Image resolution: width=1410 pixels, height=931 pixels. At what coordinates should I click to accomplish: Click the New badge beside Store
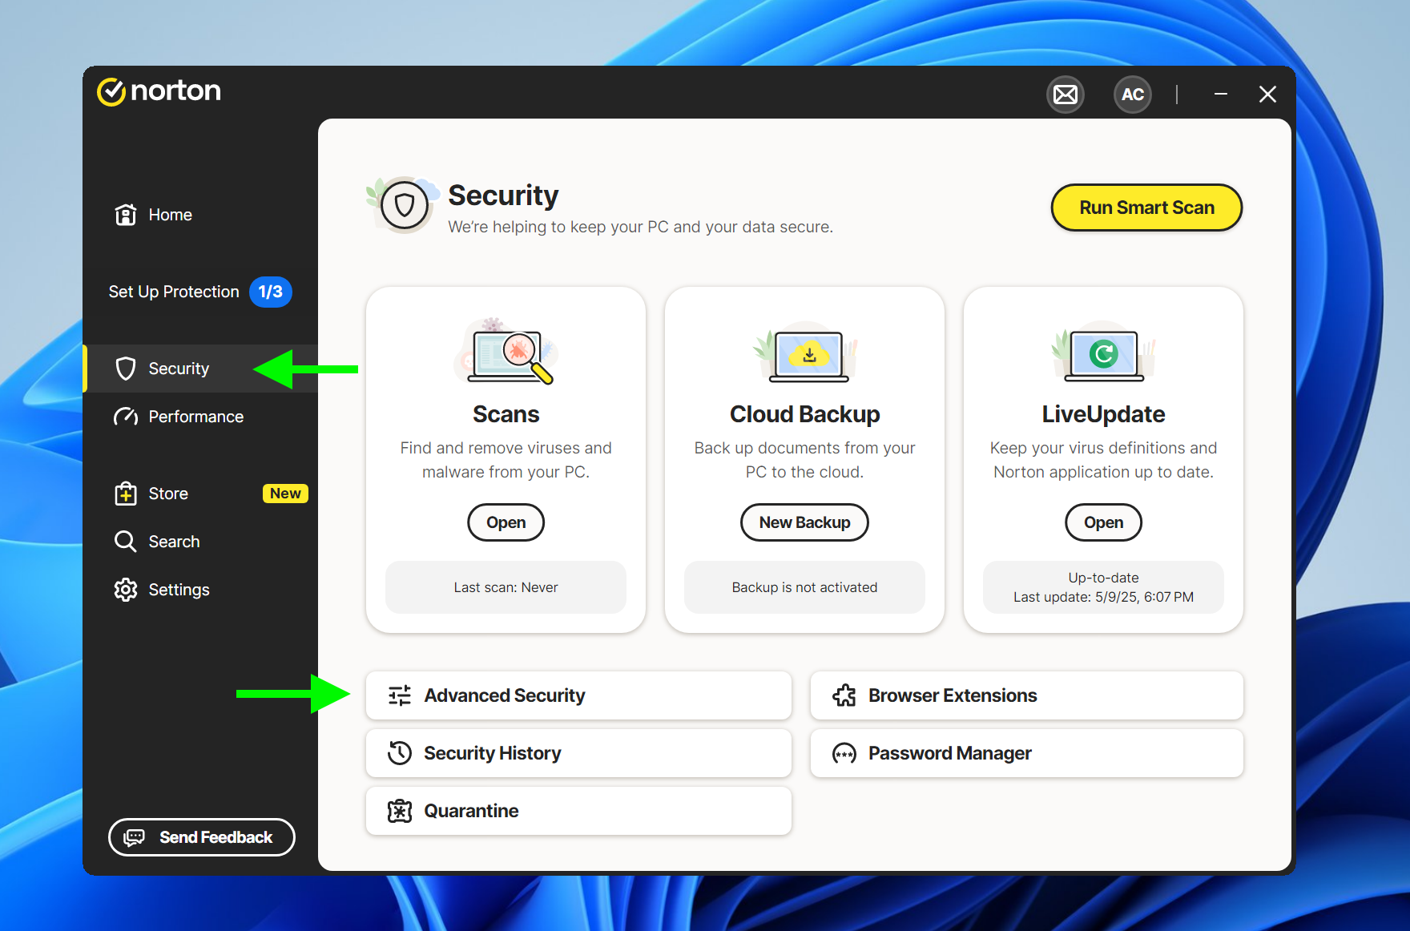tap(285, 494)
